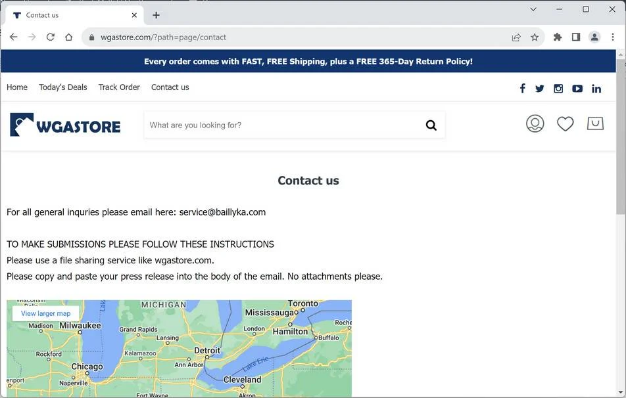Viewport: 626px width, 398px height.
Task: Go back using the browser back arrow
Action: coord(14,37)
